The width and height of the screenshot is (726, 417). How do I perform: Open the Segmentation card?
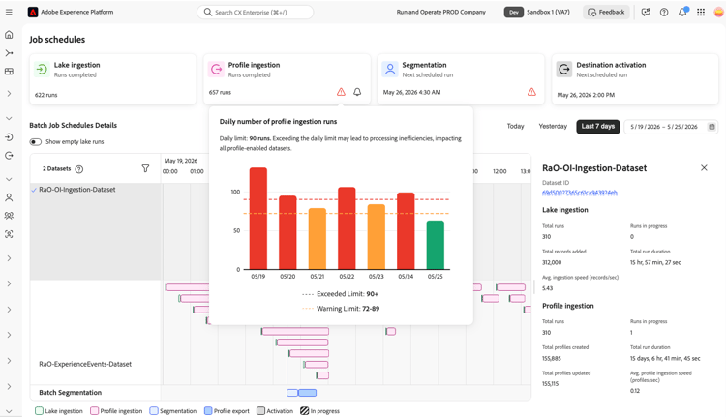coord(461,79)
